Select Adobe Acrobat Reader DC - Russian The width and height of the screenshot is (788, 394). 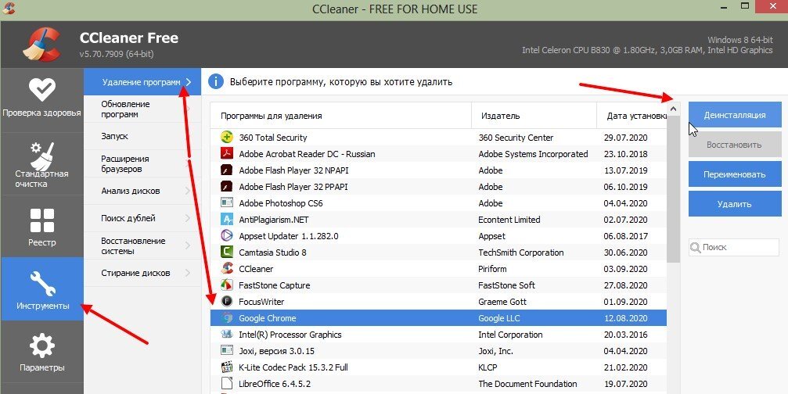[x=438, y=153]
